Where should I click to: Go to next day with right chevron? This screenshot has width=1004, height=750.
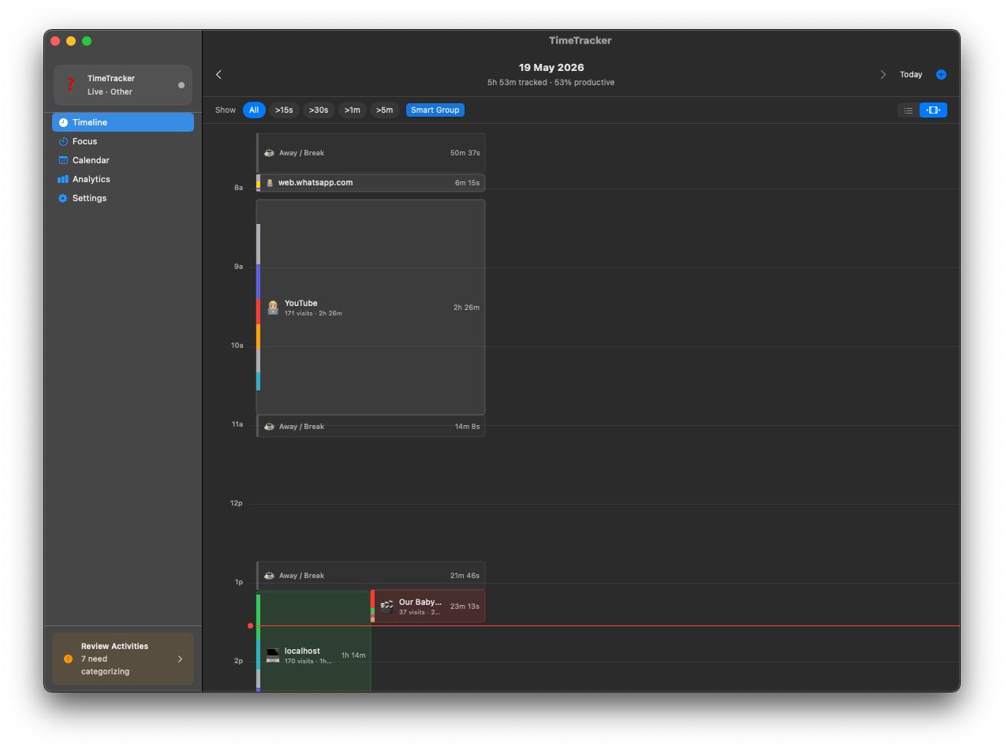pos(883,75)
